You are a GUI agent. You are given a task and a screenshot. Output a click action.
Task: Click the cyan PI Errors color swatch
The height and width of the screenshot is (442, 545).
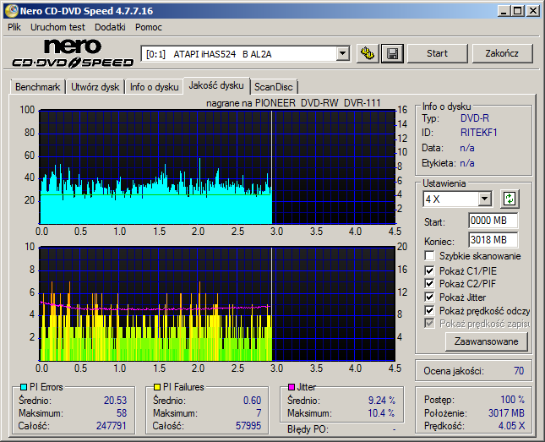tap(24, 387)
